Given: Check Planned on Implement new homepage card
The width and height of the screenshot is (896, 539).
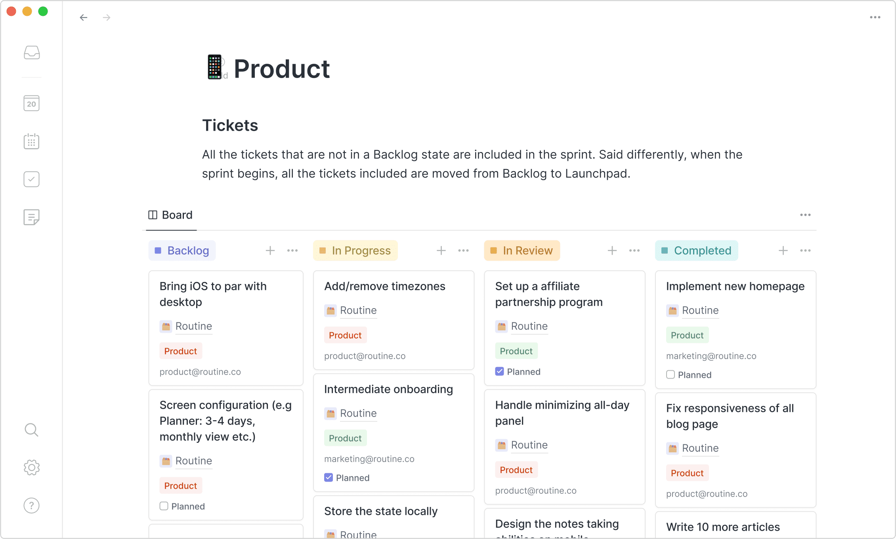Looking at the screenshot, I should coord(671,375).
